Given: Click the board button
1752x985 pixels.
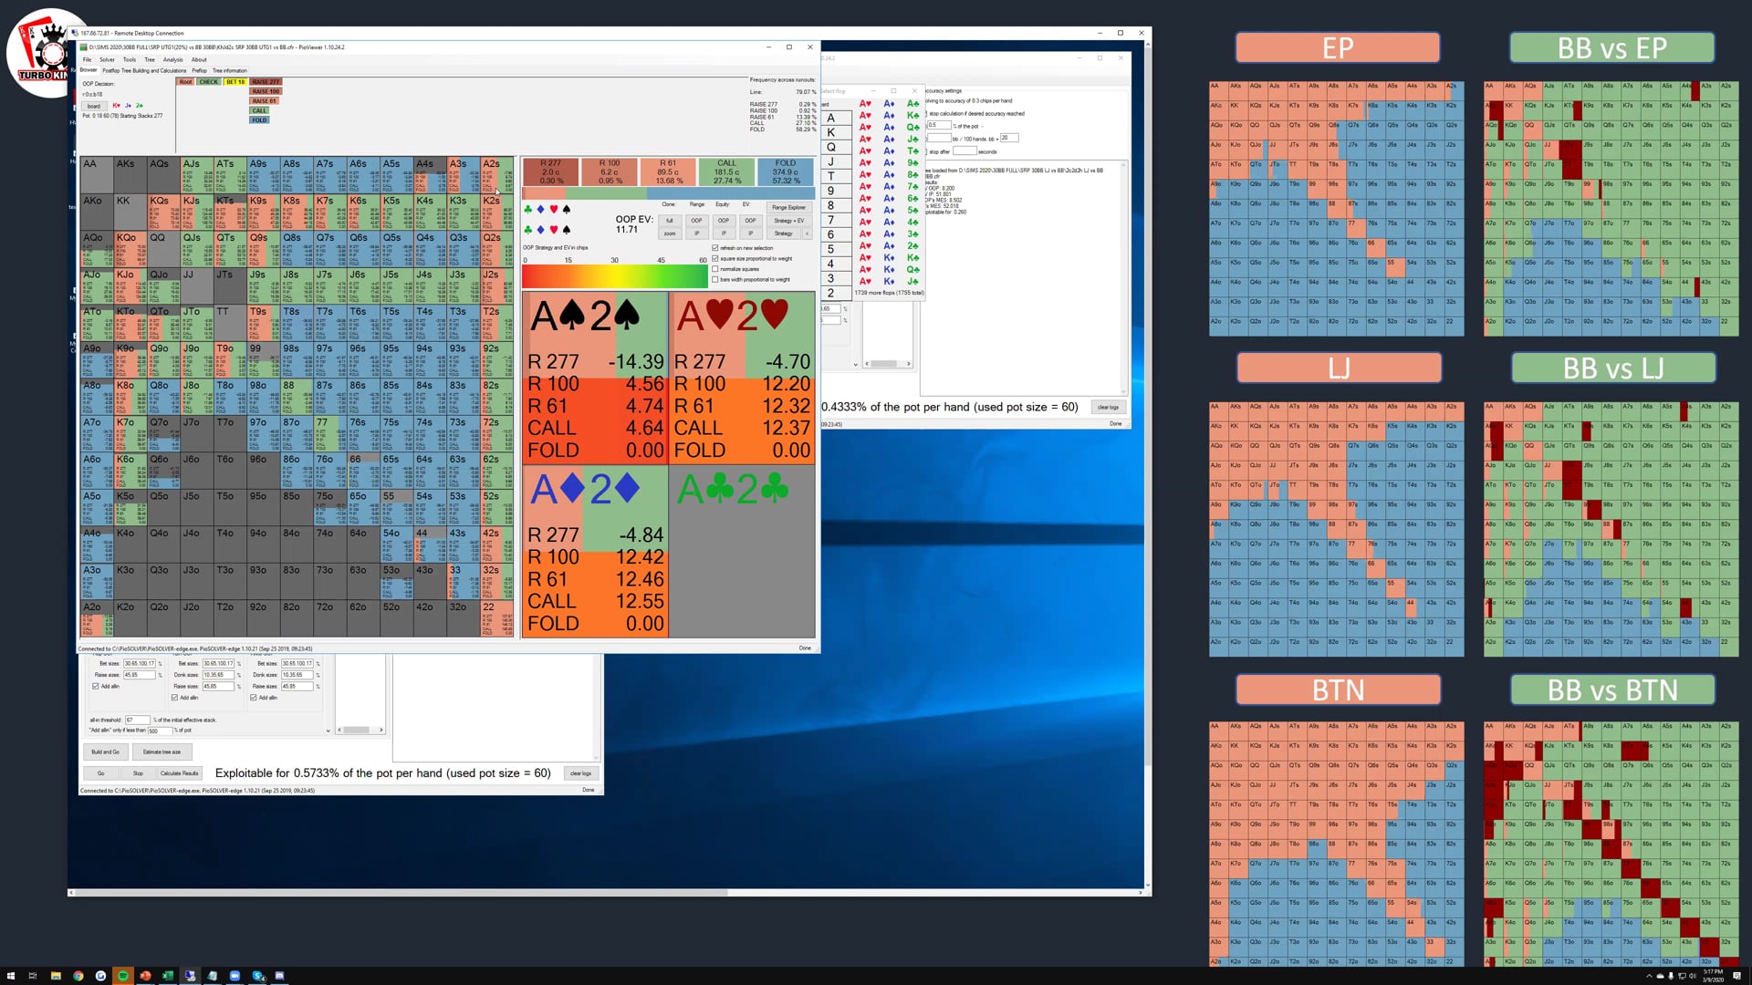Looking at the screenshot, I should click(x=94, y=106).
